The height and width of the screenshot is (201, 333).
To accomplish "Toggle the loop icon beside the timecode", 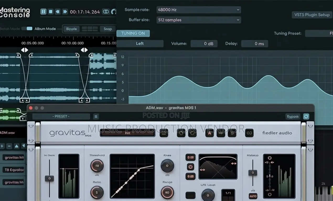I will (106, 12).
